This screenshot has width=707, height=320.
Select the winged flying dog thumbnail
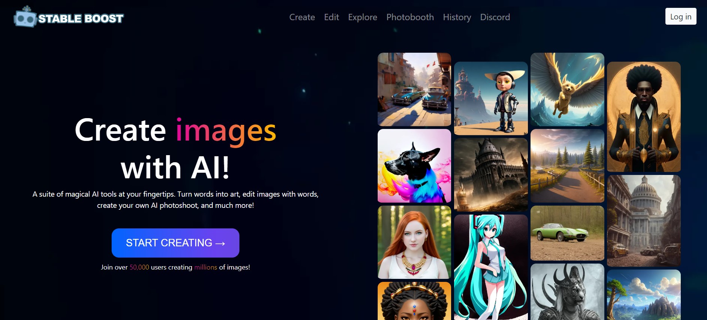(567, 89)
